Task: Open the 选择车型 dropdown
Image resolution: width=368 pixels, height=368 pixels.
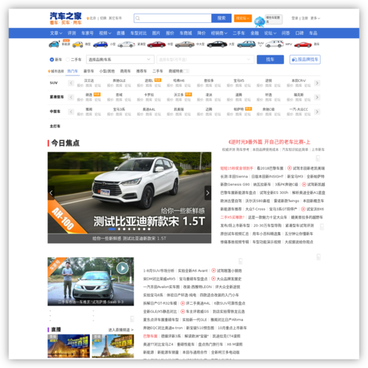Action: (x=205, y=60)
